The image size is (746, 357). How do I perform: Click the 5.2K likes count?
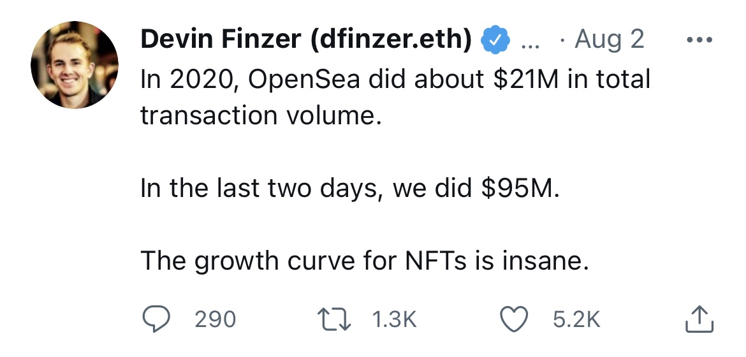point(576,319)
